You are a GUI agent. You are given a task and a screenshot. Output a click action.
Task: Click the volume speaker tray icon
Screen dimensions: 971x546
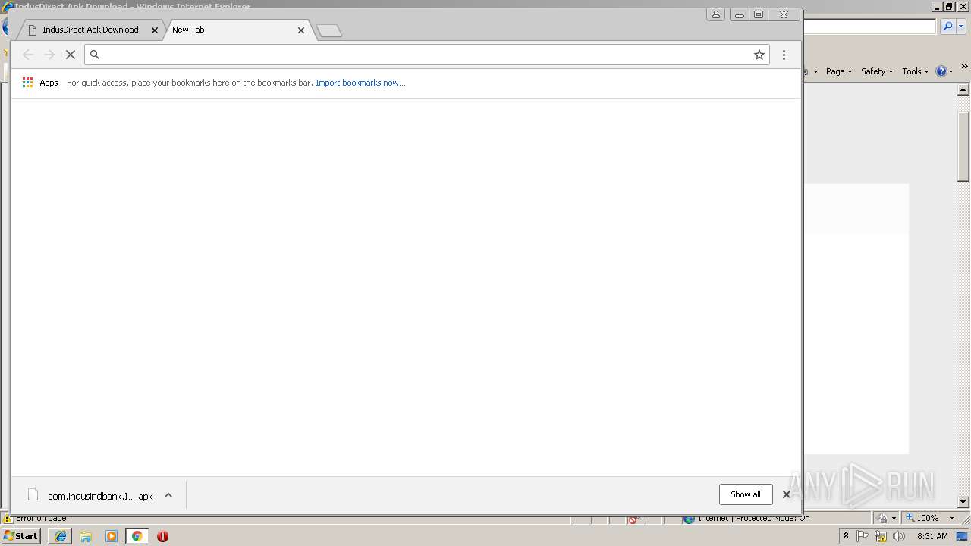click(x=899, y=536)
